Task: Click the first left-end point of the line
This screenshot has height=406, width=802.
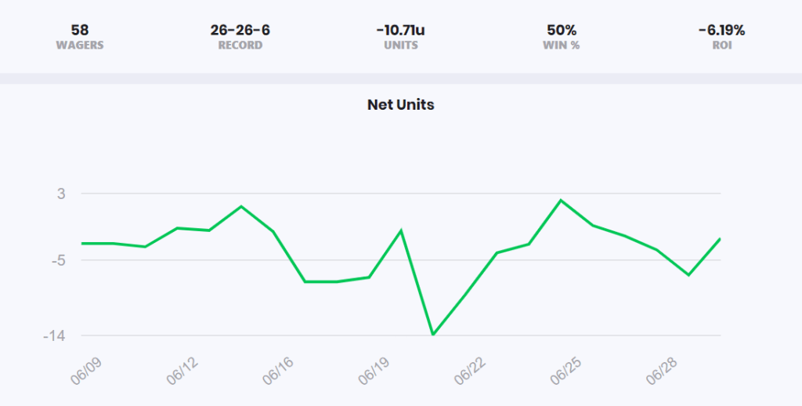Action: pyautogui.click(x=81, y=243)
